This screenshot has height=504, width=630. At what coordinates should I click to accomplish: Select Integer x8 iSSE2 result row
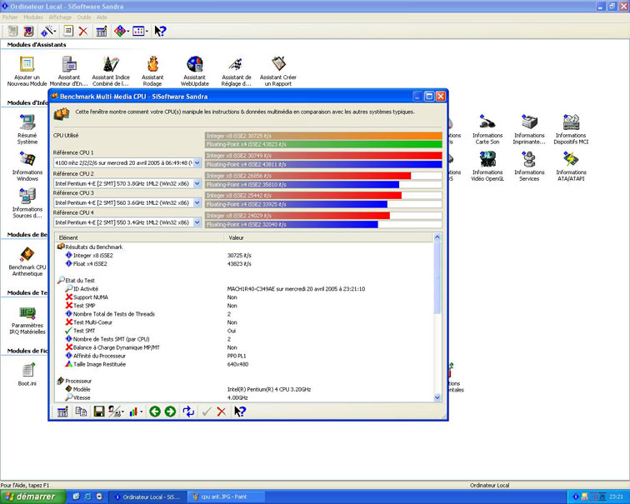[x=244, y=256]
